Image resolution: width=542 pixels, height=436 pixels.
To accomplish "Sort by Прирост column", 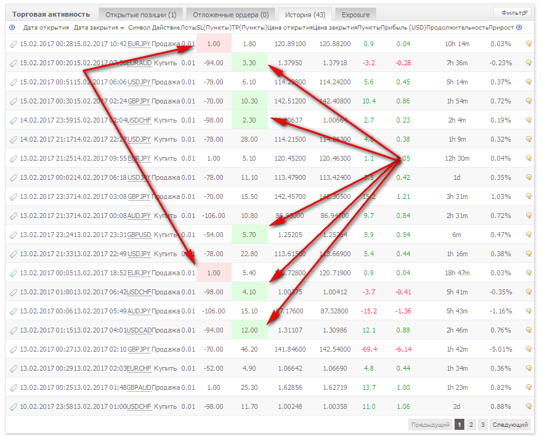I will (501, 28).
